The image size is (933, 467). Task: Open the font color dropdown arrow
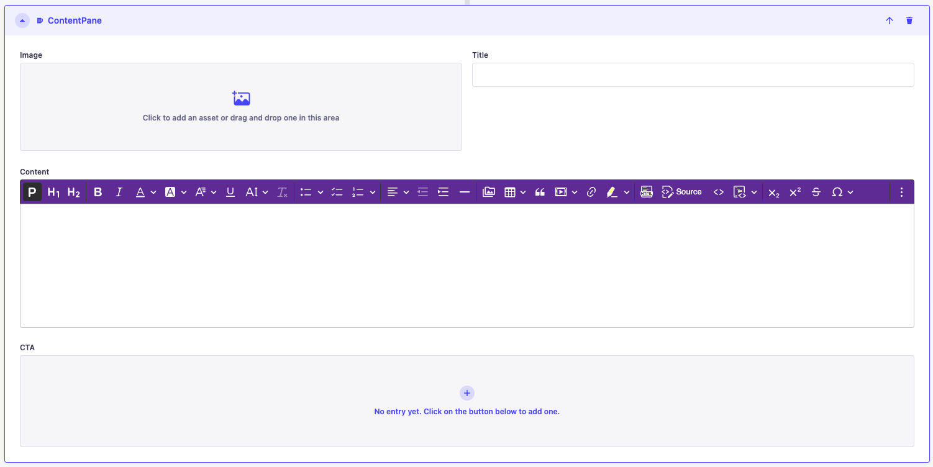153,193
